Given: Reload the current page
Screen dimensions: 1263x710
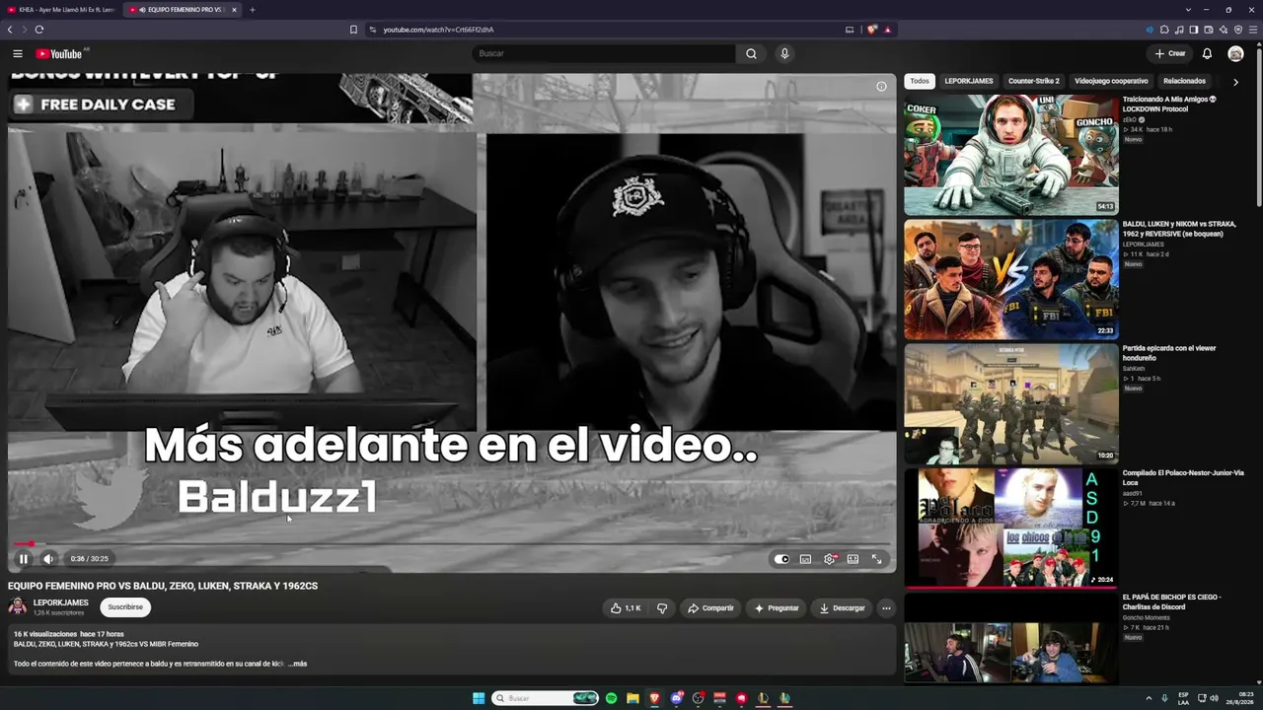Looking at the screenshot, I should coord(39,30).
